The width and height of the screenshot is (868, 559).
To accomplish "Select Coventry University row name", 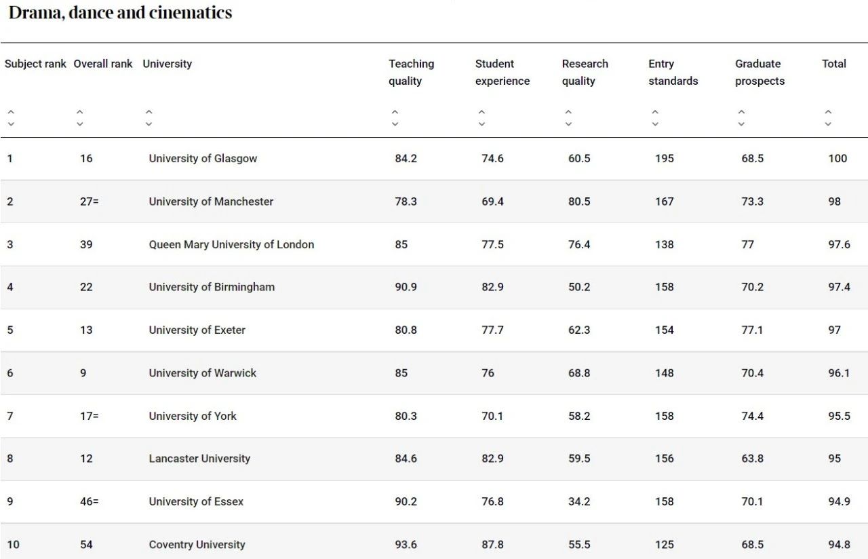I will [197, 544].
